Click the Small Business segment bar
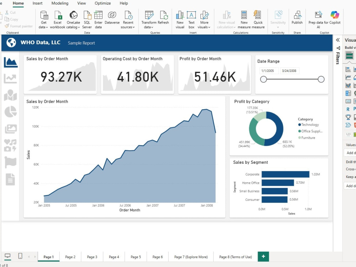Viewport: 356px width, 267px height. pyautogui.click(x=275, y=191)
